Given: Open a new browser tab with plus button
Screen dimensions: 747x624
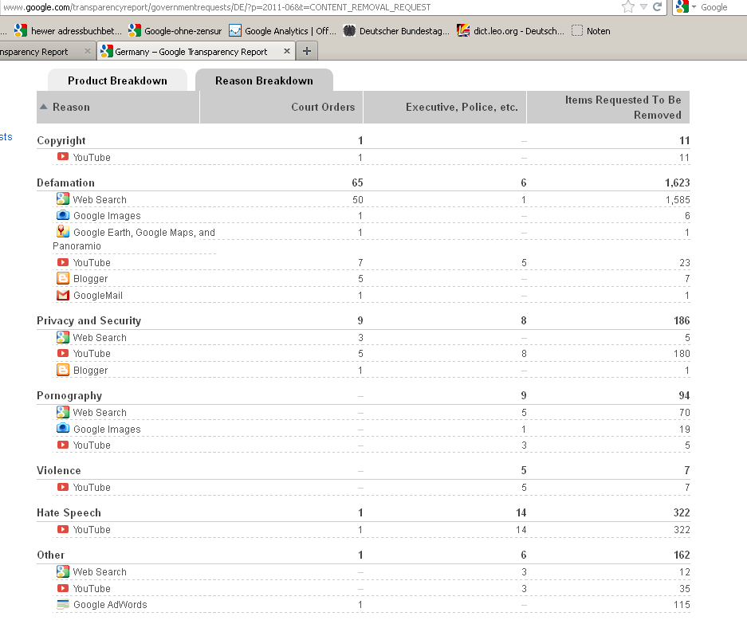Looking at the screenshot, I should coord(307,51).
